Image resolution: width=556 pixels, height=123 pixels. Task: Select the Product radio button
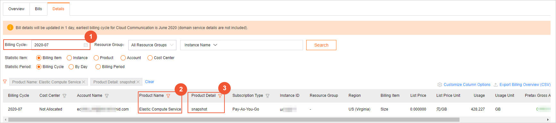pos(96,58)
